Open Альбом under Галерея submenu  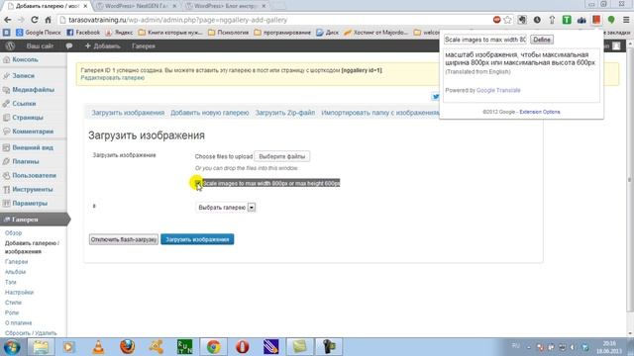click(x=16, y=272)
